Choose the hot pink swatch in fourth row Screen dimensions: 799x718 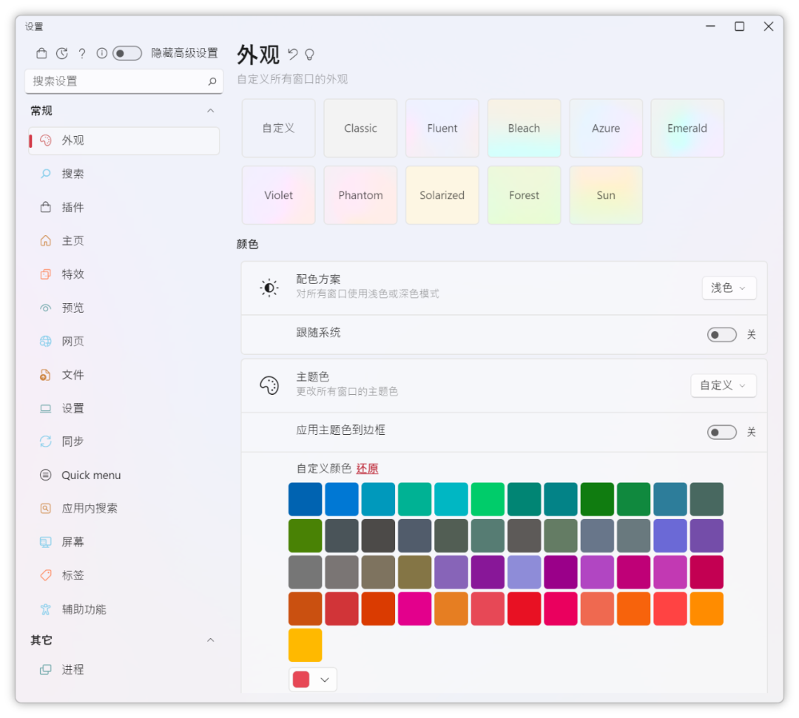pyautogui.click(x=414, y=609)
